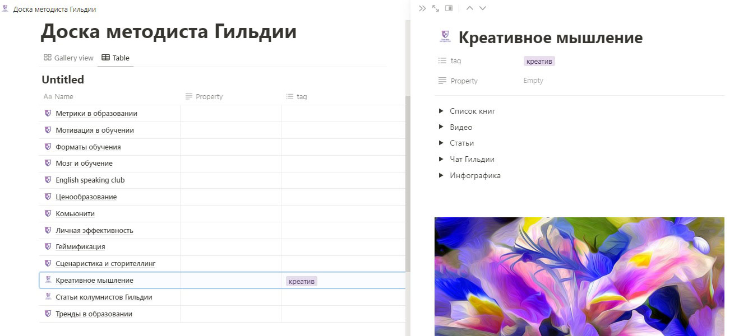
Task: Open the Инфографика toggle section
Action: (x=441, y=175)
